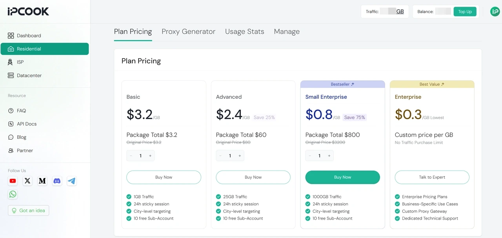This screenshot has height=238, width=502.
Task: Click the Telegram social icon
Action: [x=71, y=181]
